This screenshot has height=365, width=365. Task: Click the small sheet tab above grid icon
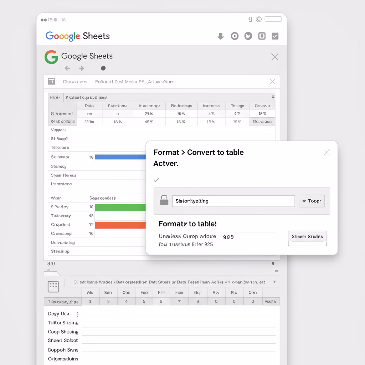tap(52, 273)
